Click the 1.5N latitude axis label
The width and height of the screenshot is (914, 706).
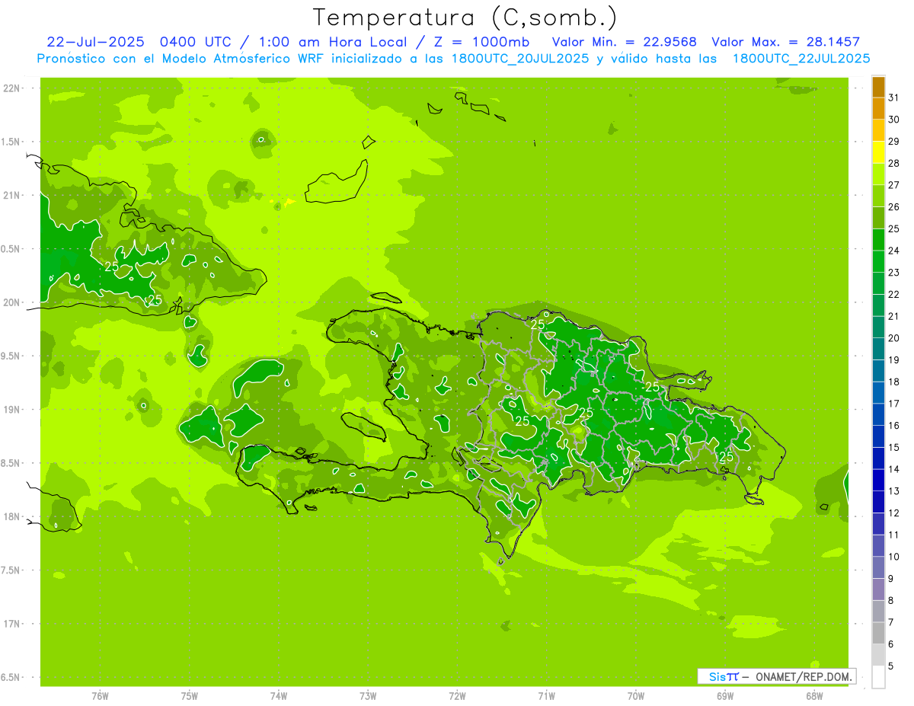point(11,142)
